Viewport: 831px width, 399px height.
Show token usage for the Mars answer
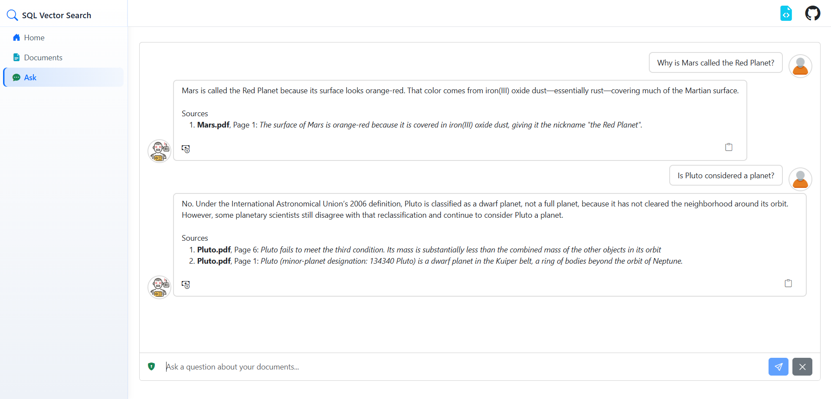(186, 149)
